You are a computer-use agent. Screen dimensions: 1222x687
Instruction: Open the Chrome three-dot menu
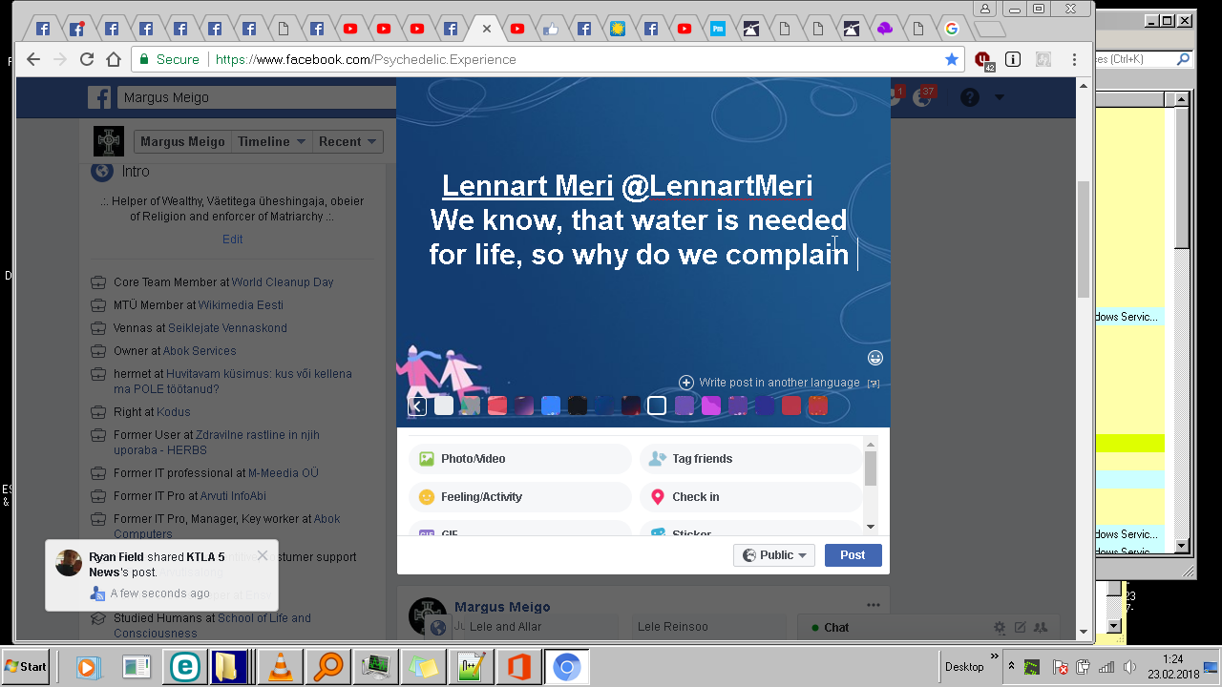click(x=1076, y=59)
